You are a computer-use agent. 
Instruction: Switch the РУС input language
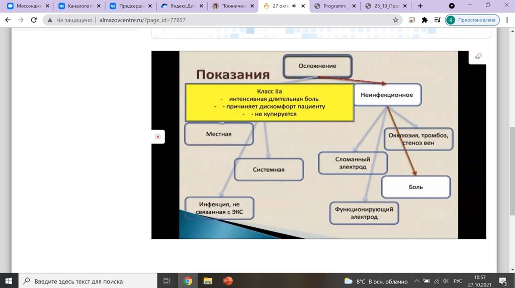click(458, 281)
